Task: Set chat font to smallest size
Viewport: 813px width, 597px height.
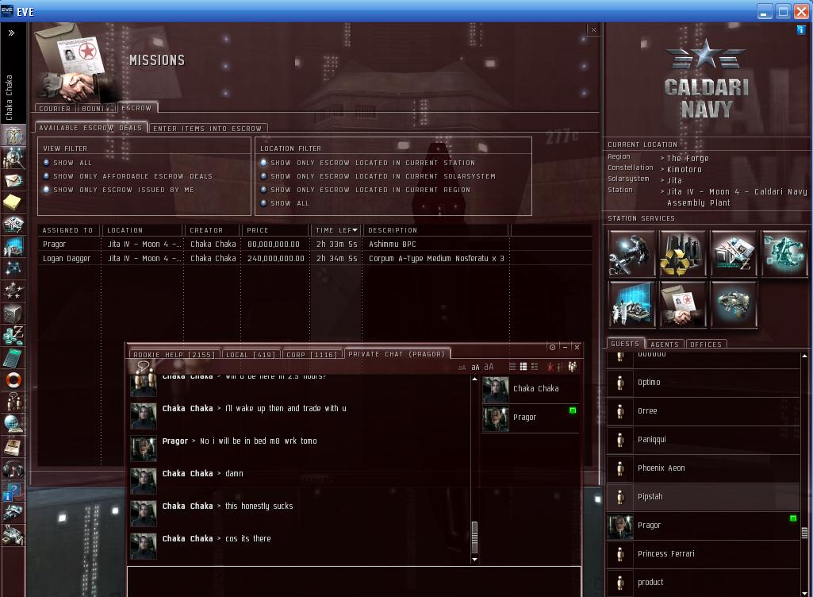Action: 462,368
